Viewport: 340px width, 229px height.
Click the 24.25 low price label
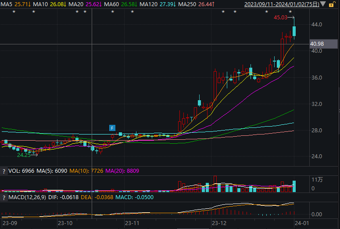[24, 155]
